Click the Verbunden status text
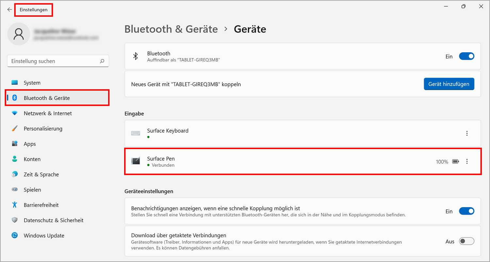 pos(163,165)
